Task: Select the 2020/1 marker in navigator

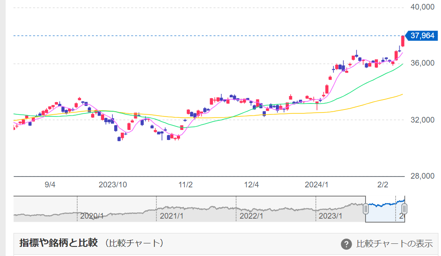Action: point(92,216)
